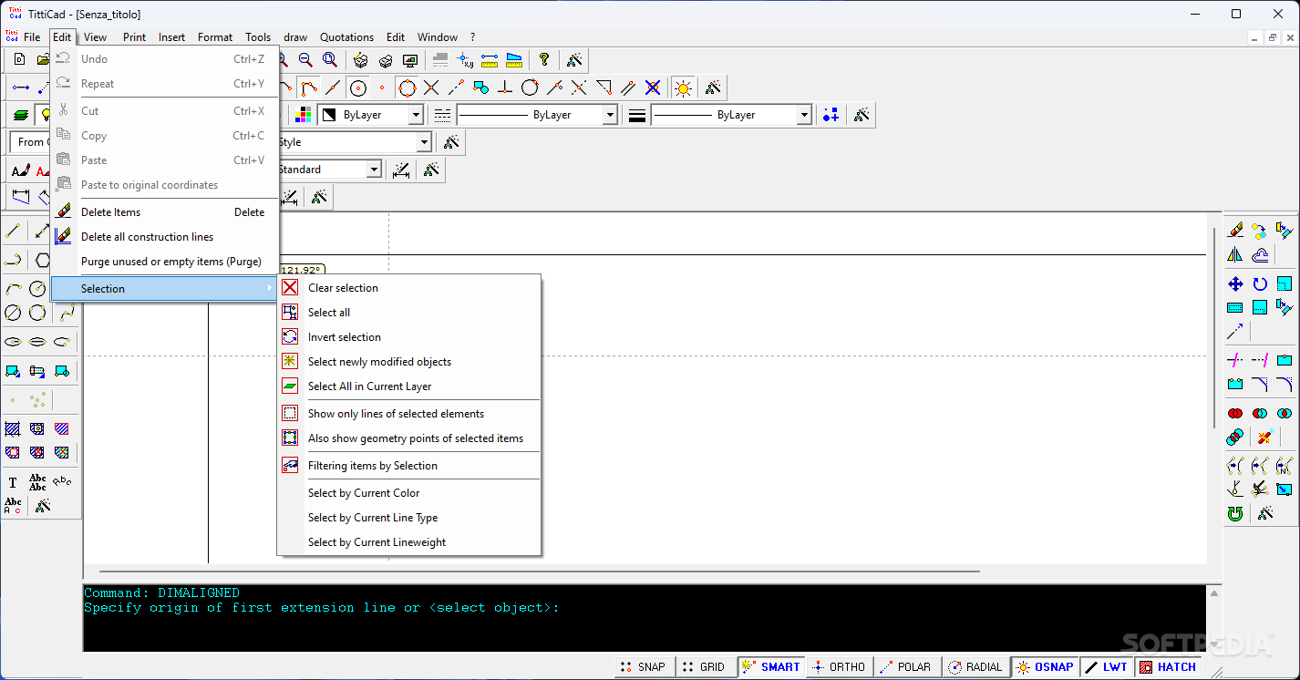Click the command line prompt area
This screenshot has width=1300, height=680.
tap(644, 618)
